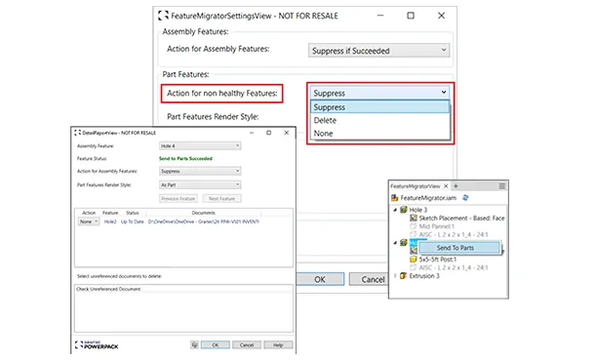Click the Extrusion 3 feature icon
595x361 pixels.
(x=404, y=276)
